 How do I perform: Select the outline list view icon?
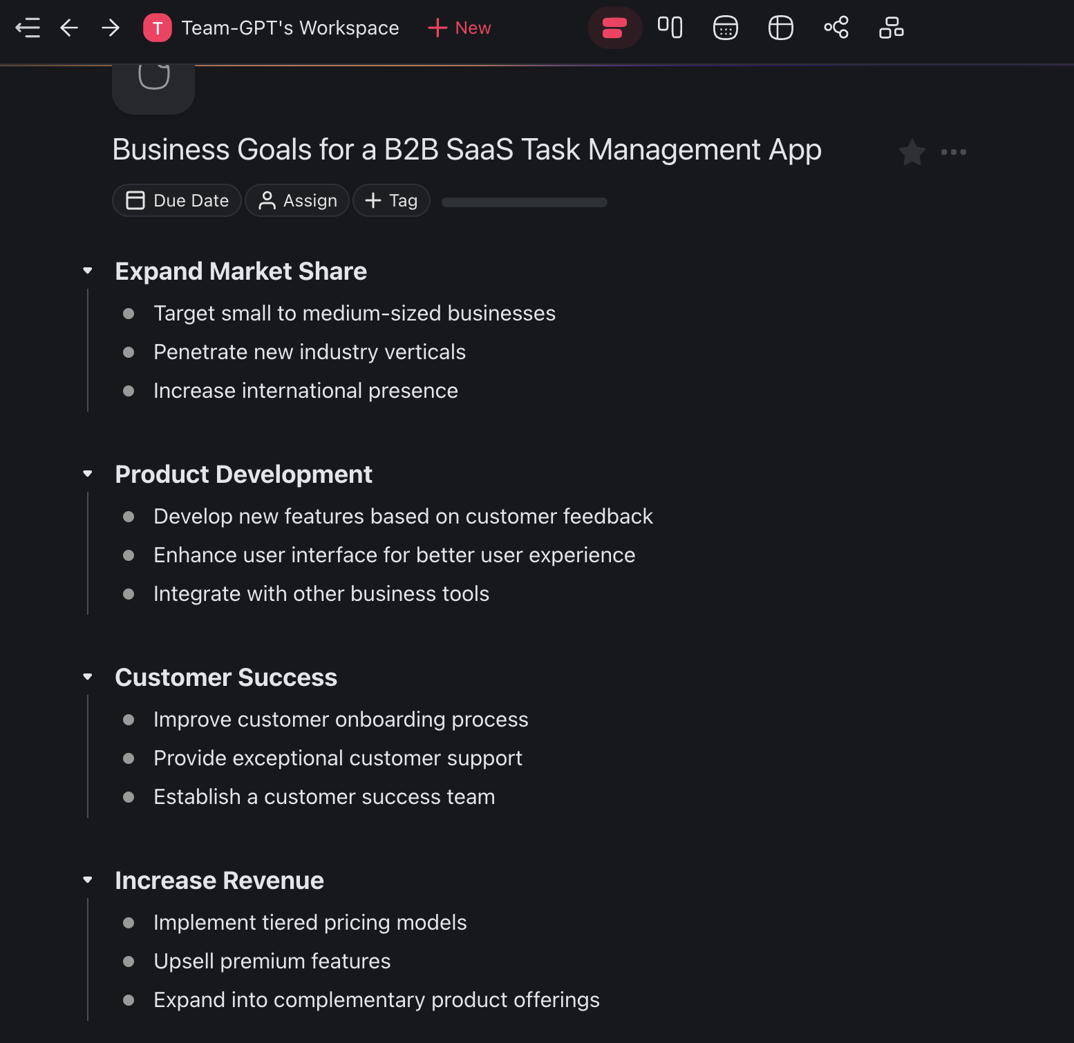pos(614,28)
